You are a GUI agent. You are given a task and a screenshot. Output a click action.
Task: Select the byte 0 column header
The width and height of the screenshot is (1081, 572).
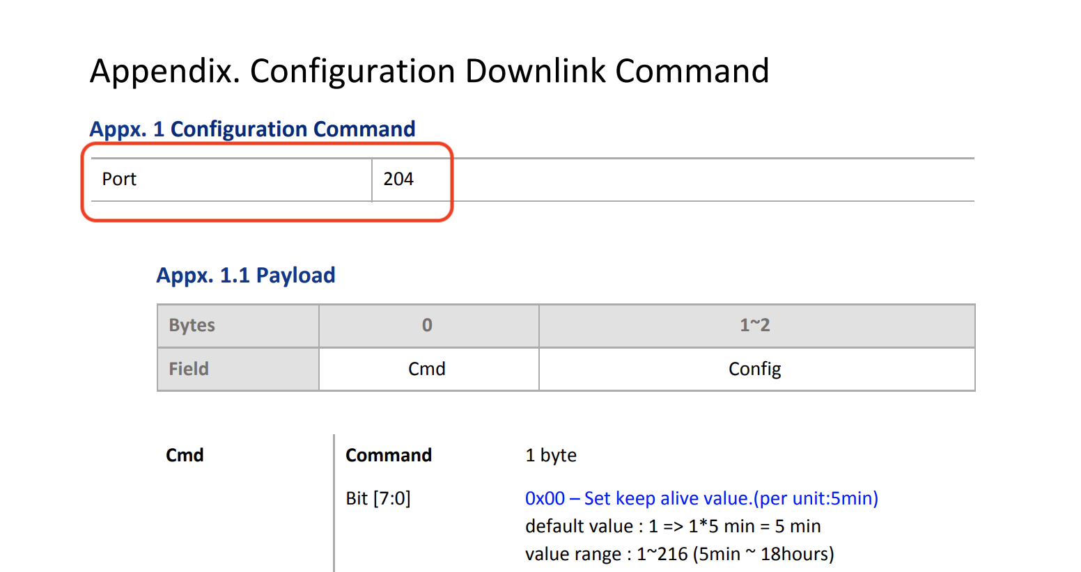click(x=427, y=326)
